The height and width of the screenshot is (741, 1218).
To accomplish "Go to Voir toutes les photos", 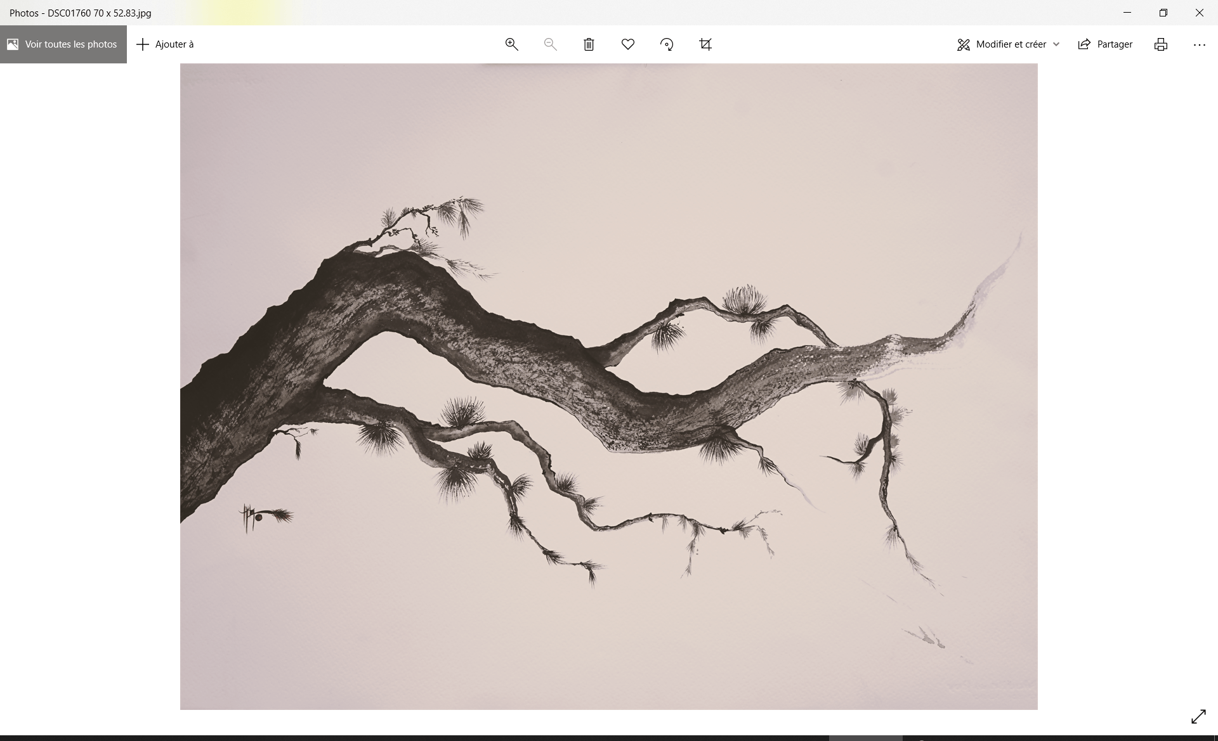I will click(70, 44).
